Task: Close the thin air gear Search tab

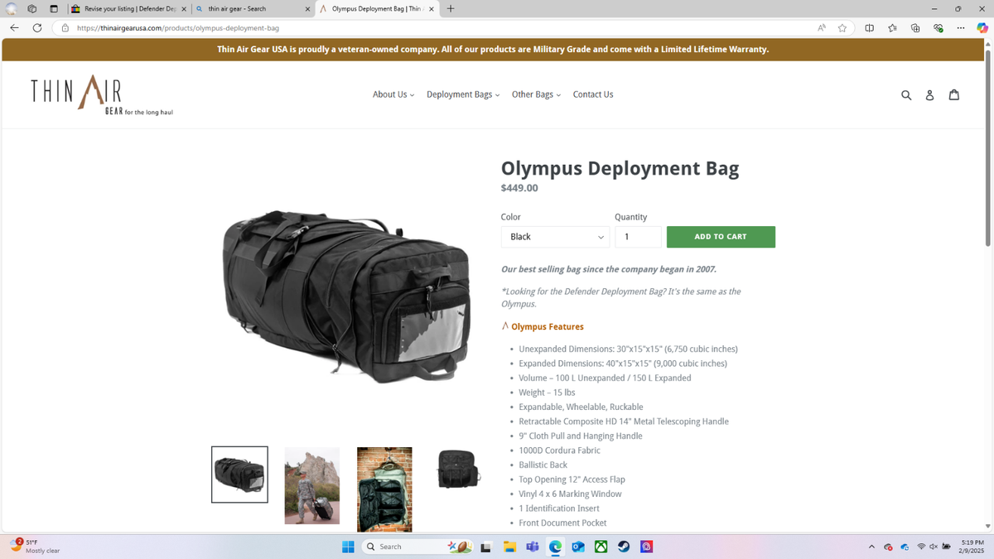Action: (307, 9)
